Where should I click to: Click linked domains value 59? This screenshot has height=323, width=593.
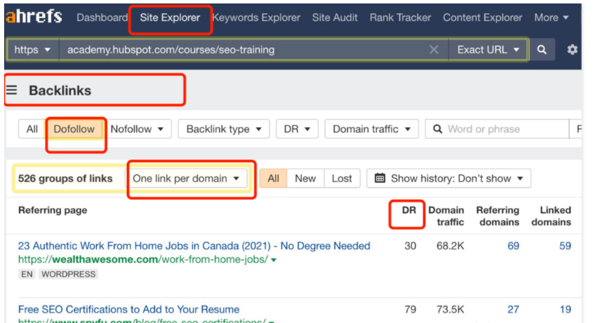(565, 246)
